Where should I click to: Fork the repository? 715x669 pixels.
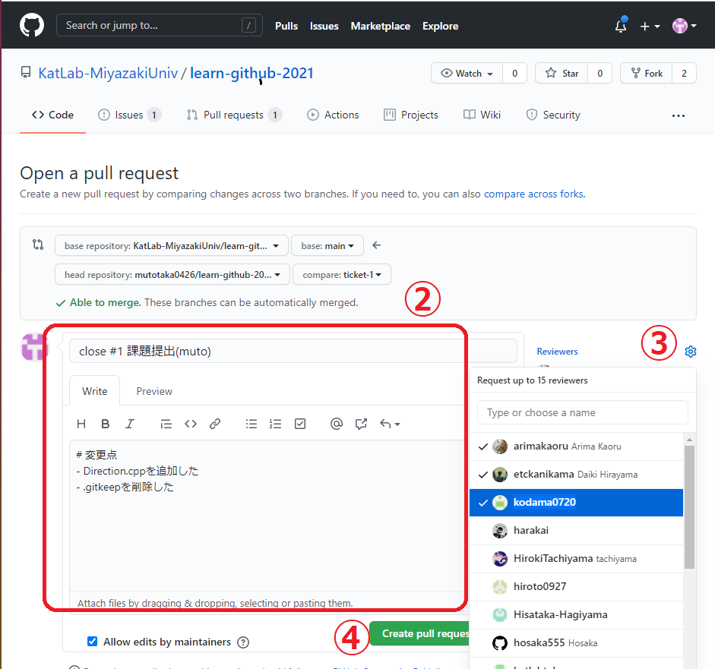(x=646, y=73)
